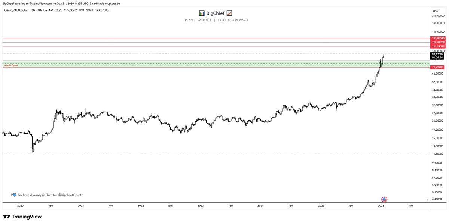Click the 44,00000 price scale label
The width and height of the screenshot is (449, 224).
tap(438, 90)
